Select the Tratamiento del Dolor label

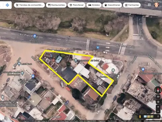coord(88,61)
